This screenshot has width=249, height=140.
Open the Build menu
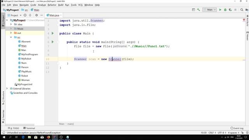(x=61, y=5)
